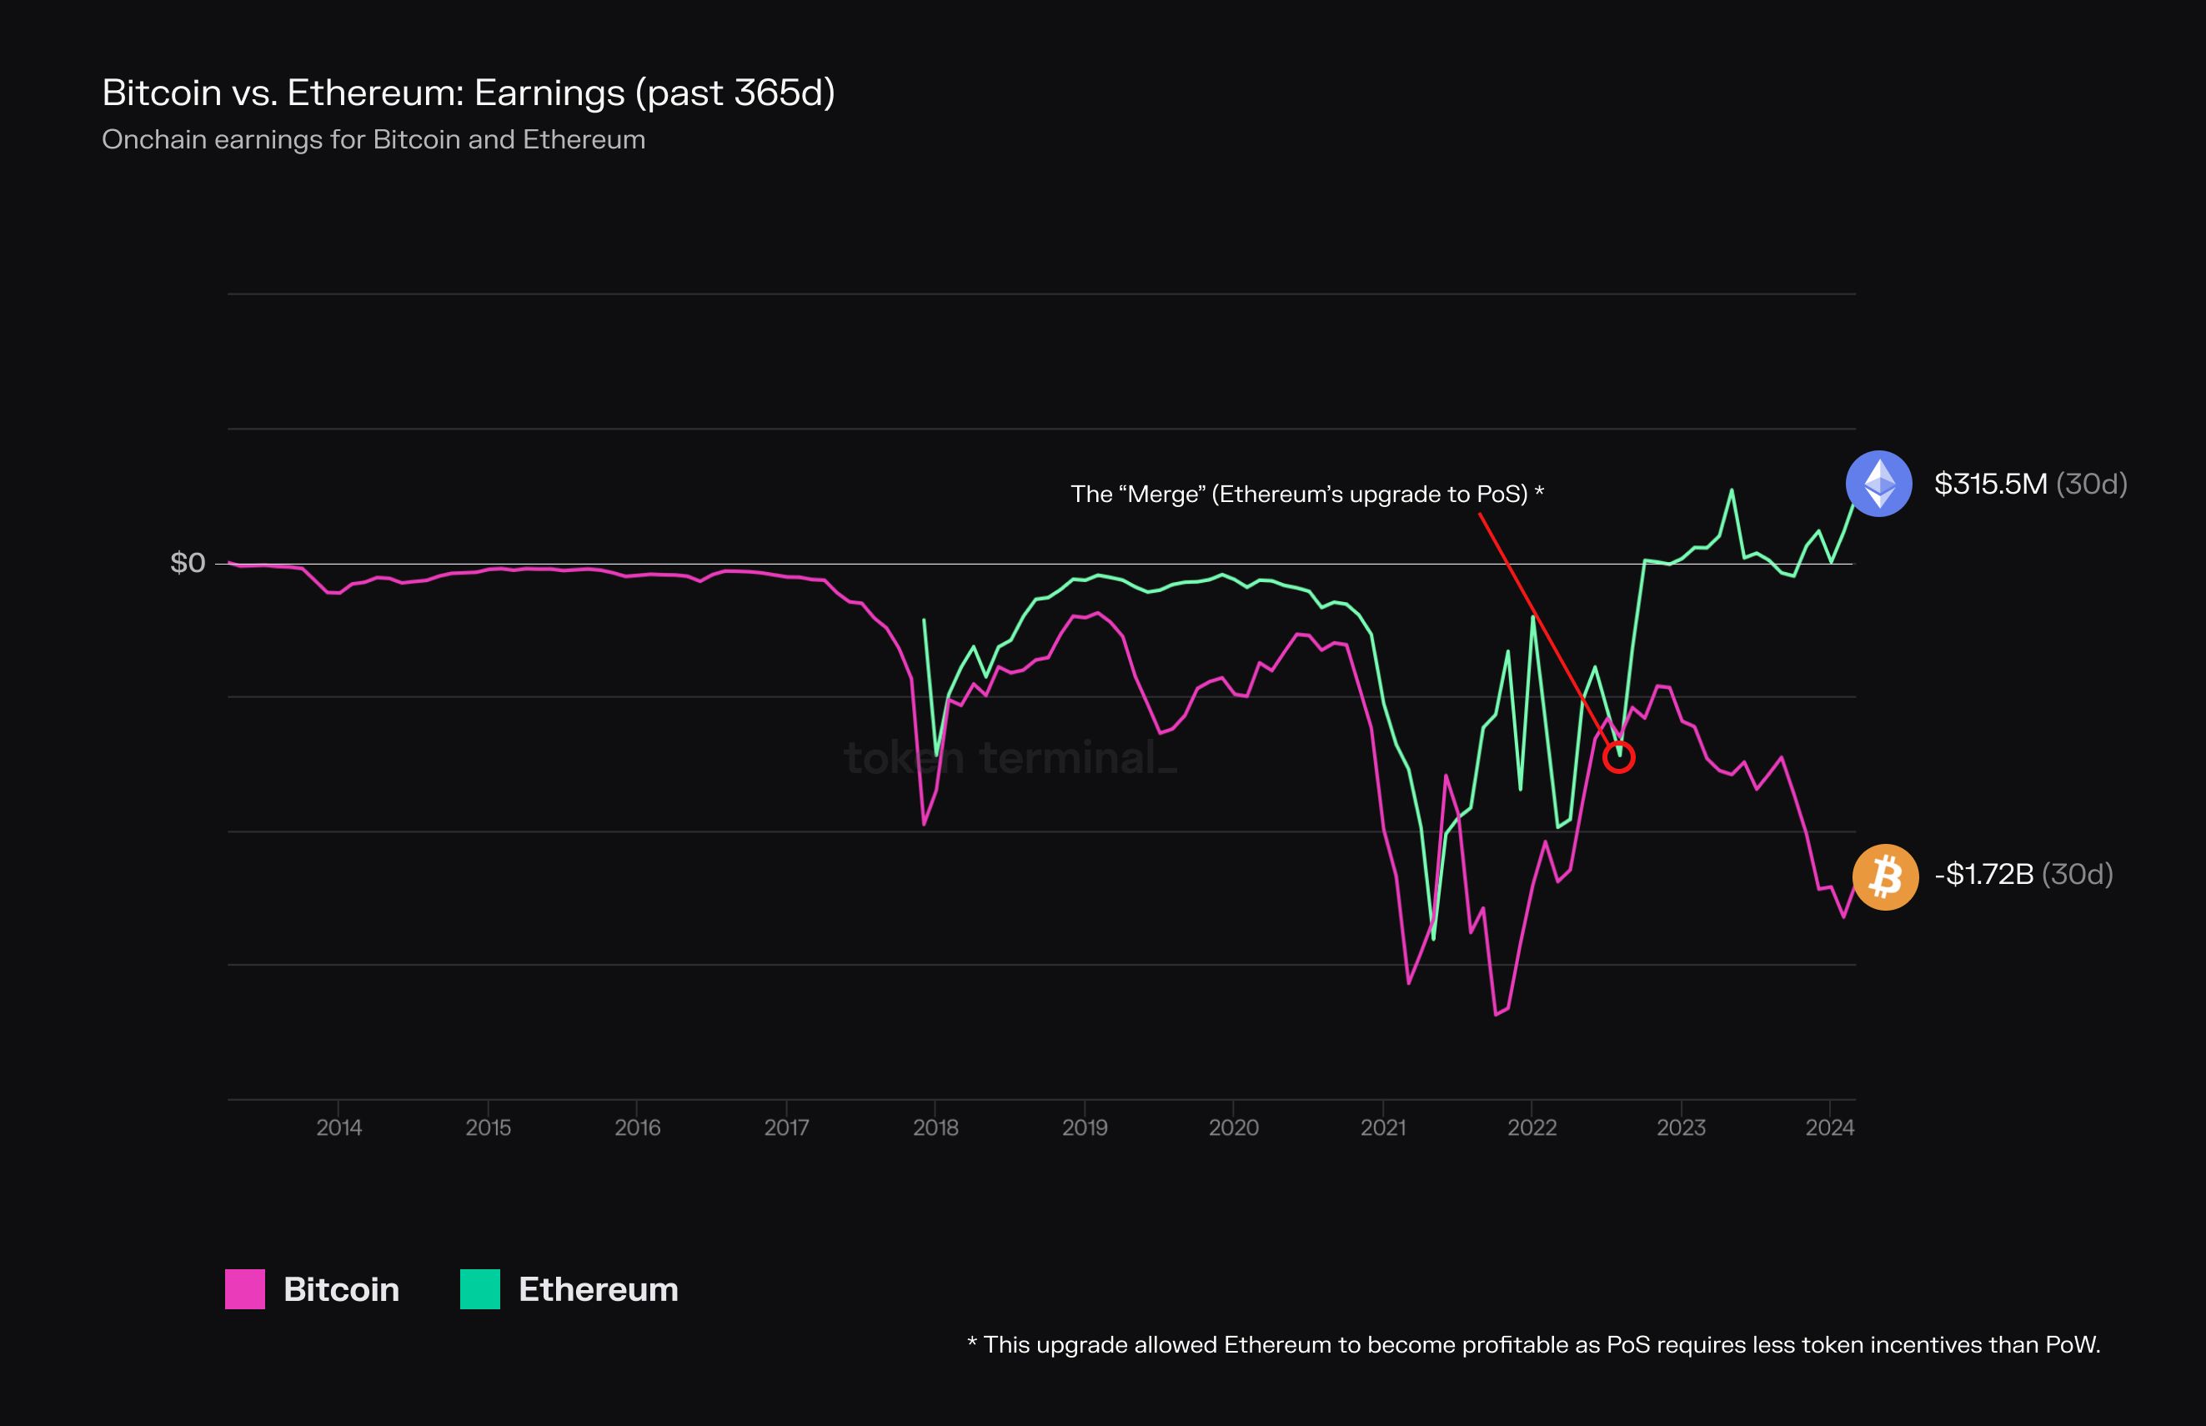Click the subtitle Onchain earnings text

(373, 139)
